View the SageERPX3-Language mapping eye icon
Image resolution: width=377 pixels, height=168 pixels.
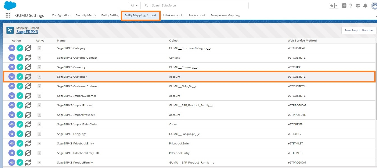click(x=12, y=134)
